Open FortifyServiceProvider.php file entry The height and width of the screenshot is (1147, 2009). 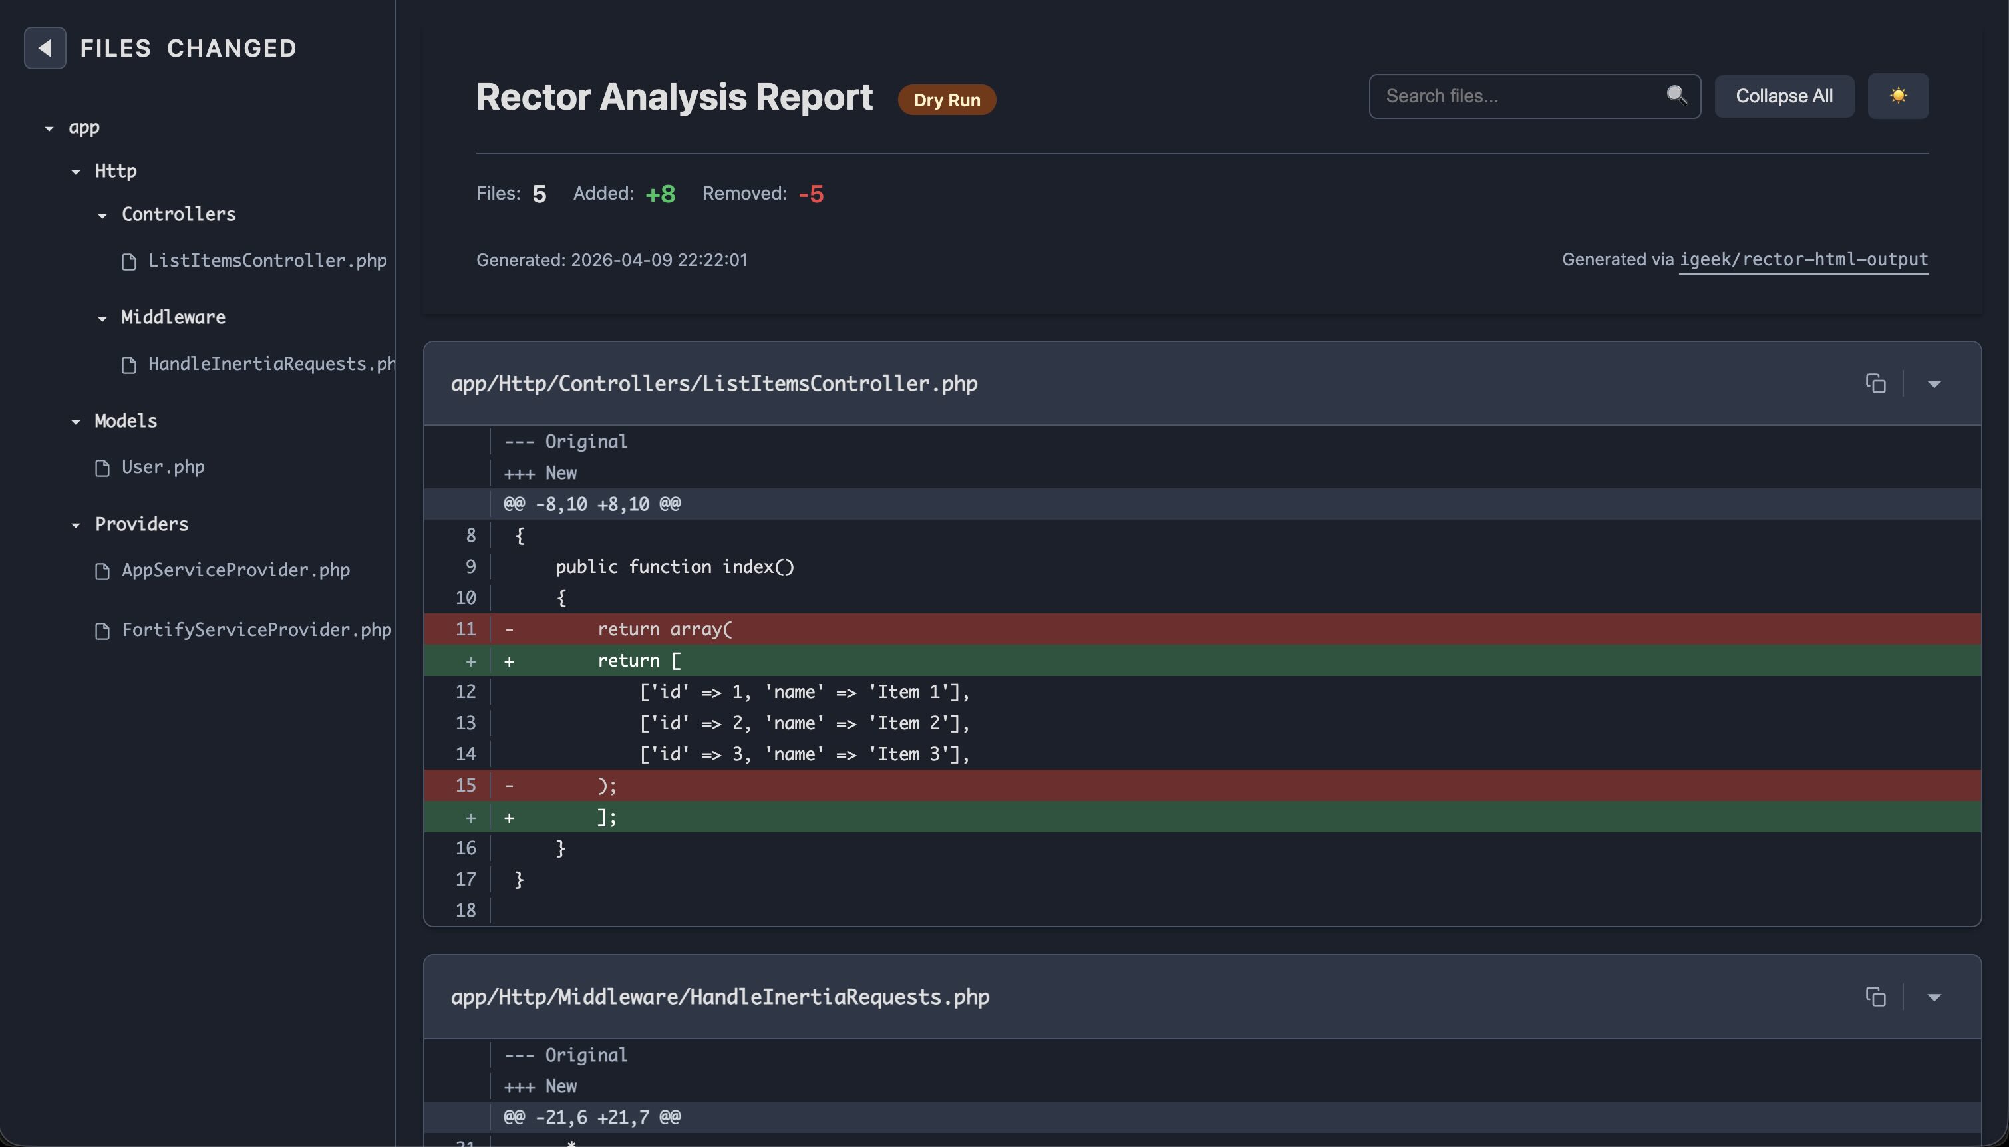pos(255,630)
